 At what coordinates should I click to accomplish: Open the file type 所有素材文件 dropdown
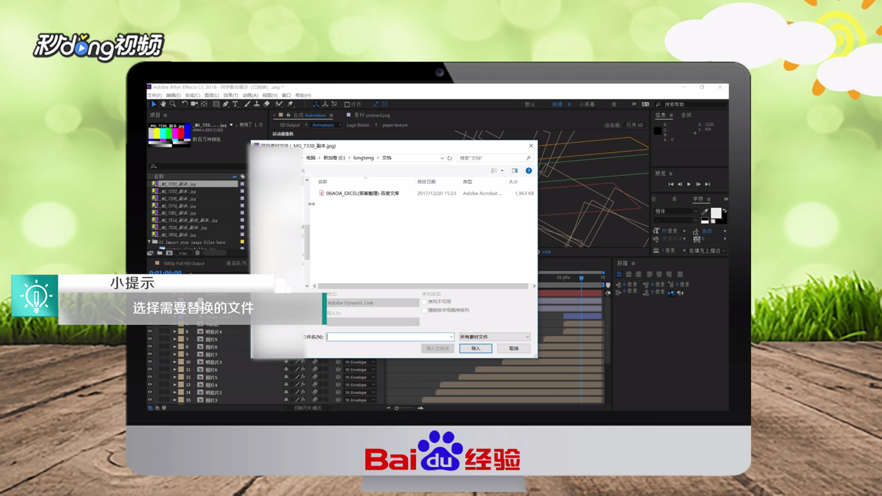pyautogui.click(x=495, y=337)
